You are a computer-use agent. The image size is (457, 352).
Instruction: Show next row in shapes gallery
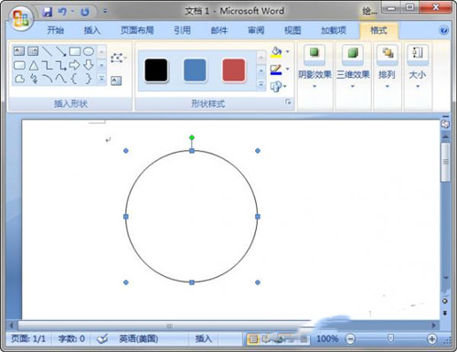coord(101,65)
